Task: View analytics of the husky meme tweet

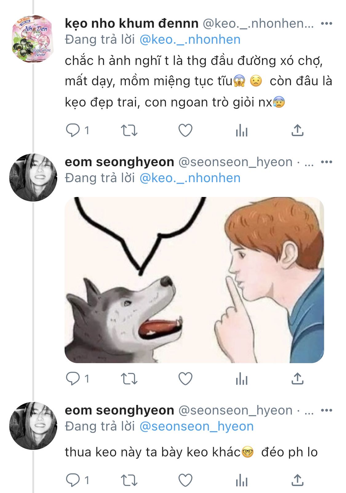Action: pos(241,379)
